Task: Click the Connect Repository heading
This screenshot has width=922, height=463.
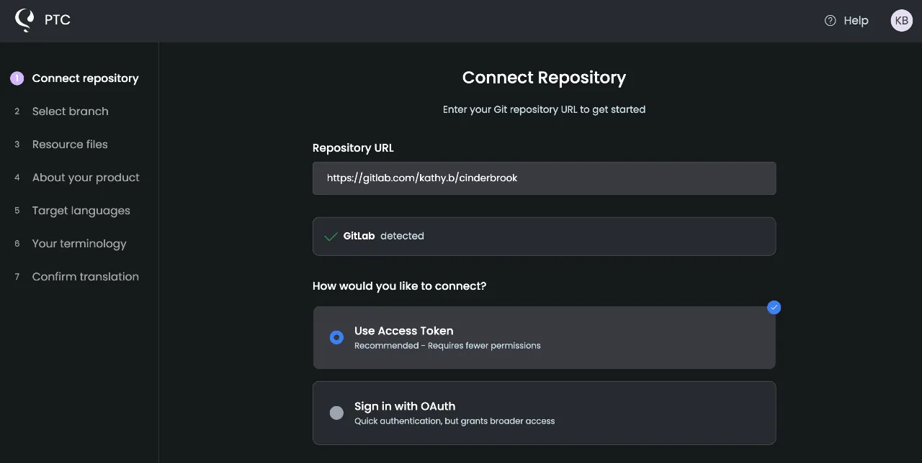Action: point(544,78)
